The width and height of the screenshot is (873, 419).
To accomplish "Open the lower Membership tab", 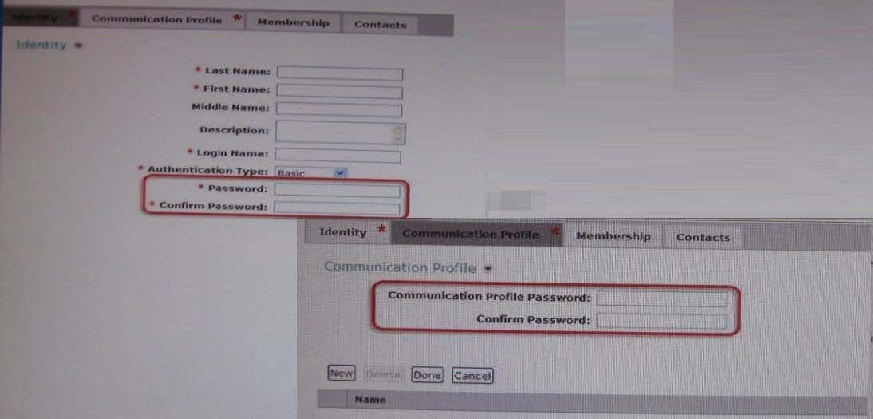I will click(x=613, y=236).
